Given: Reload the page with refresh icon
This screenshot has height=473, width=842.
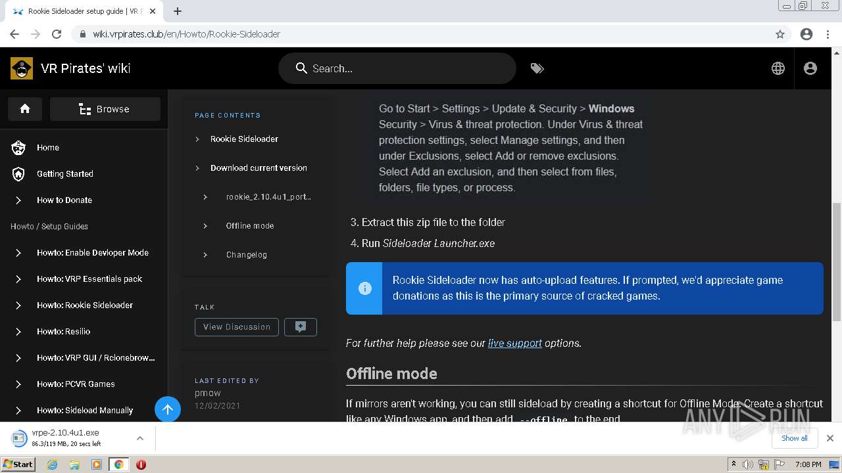Looking at the screenshot, I should tap(57, 34).
